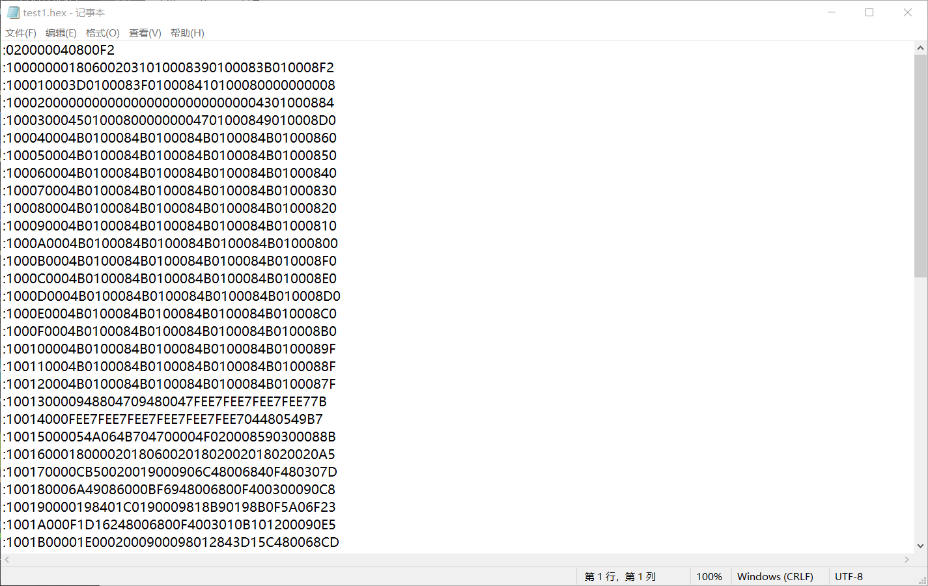Click line starting with :1001A000

click(169, 525)
